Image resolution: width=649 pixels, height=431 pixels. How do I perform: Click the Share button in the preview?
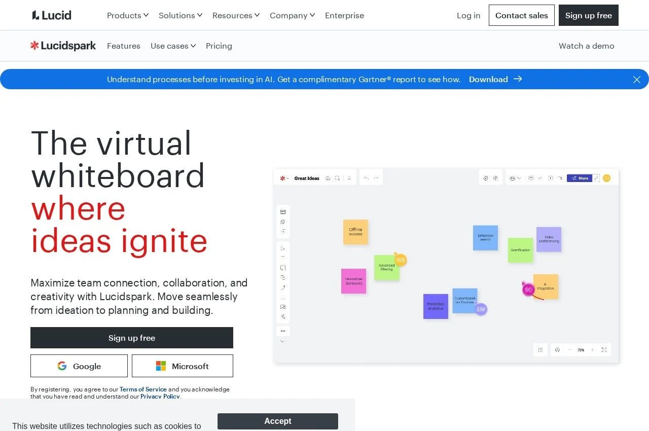(x=580, y=178)
